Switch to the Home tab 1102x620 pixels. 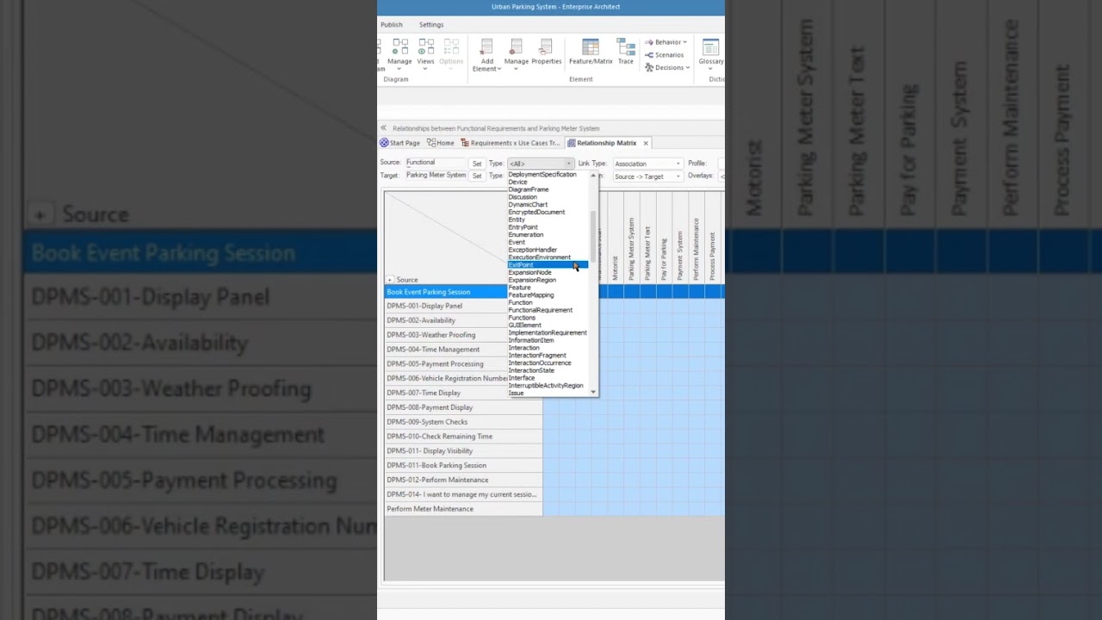(441, 143)
